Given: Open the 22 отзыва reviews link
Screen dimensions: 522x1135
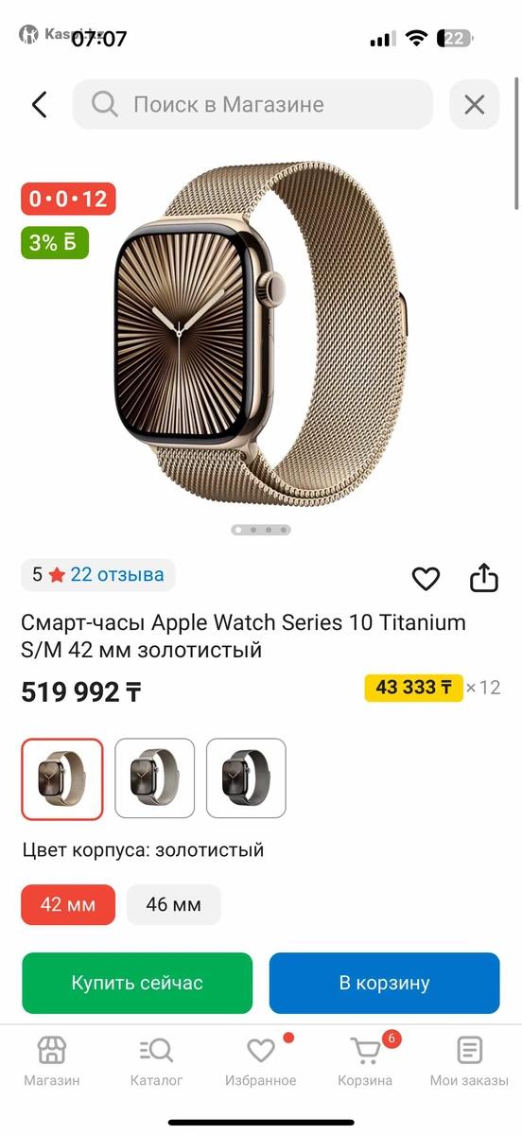Looking at the screenshot, I should pos(117,574).
